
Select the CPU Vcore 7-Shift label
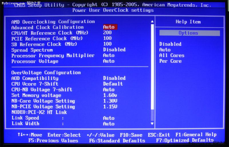pos(35,84)
